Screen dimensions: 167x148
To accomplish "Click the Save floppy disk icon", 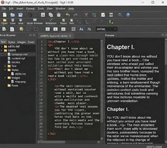I will 20,15.
